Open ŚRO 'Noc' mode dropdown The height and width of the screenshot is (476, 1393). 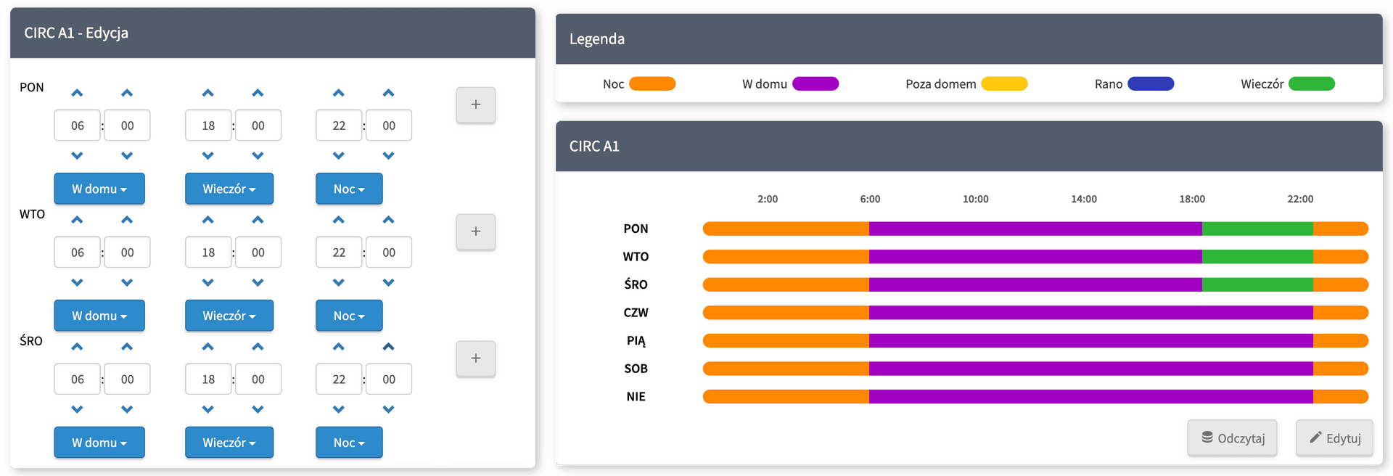point(349,443)
